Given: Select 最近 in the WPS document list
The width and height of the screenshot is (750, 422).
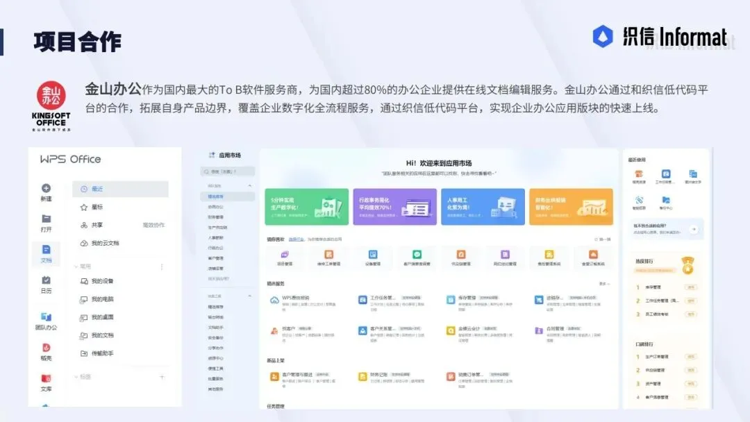Looking at the screenshot, I should click(x=121, y=189).
